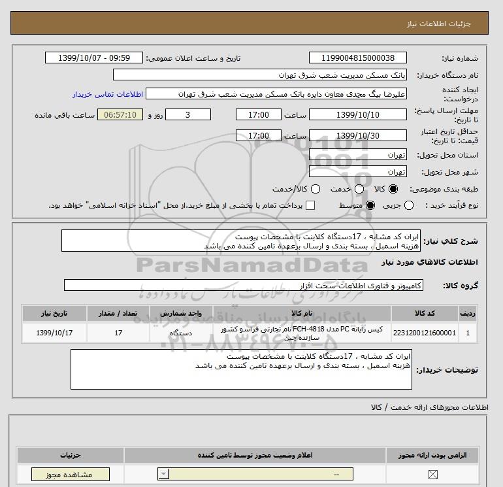Image resolution: width=503 pixels, height=487 pixels.
Task: Click the الزامی بودن ارائه مجوز header
Action: [x=432, y=455]
